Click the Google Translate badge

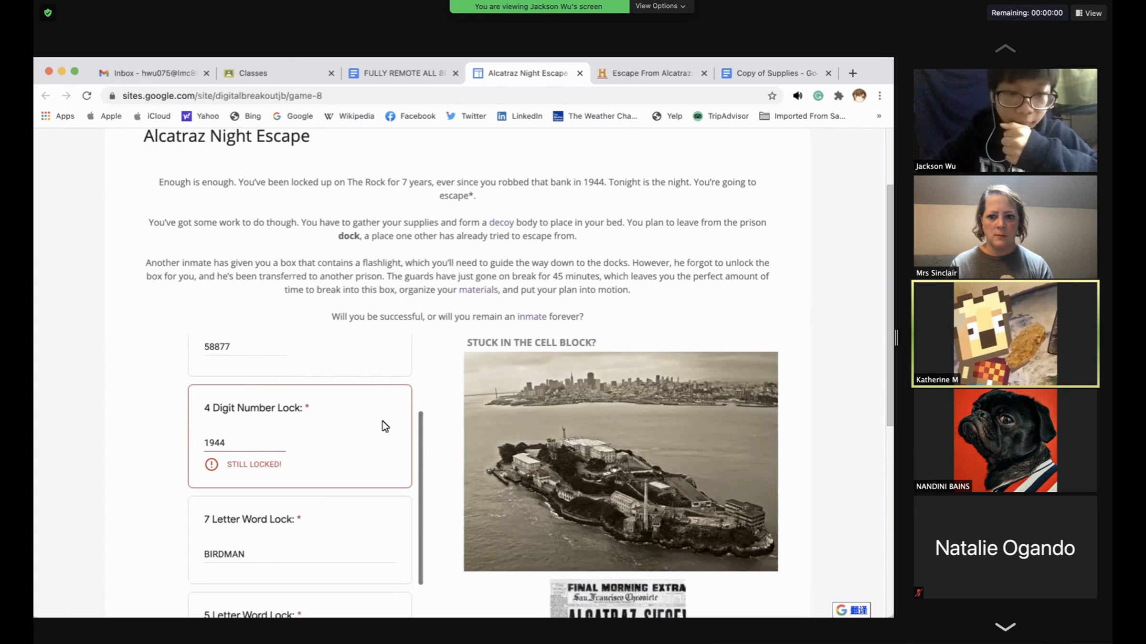(x=851, y=610)
